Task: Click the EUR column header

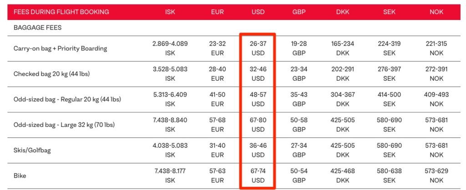Action: (x=218, y=12)
